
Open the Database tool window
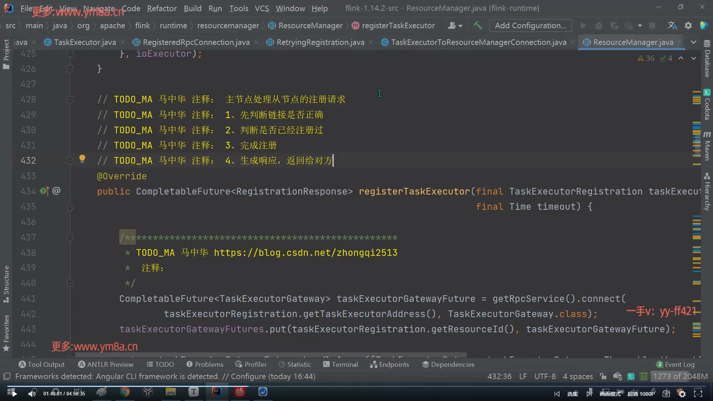[707, 59]
